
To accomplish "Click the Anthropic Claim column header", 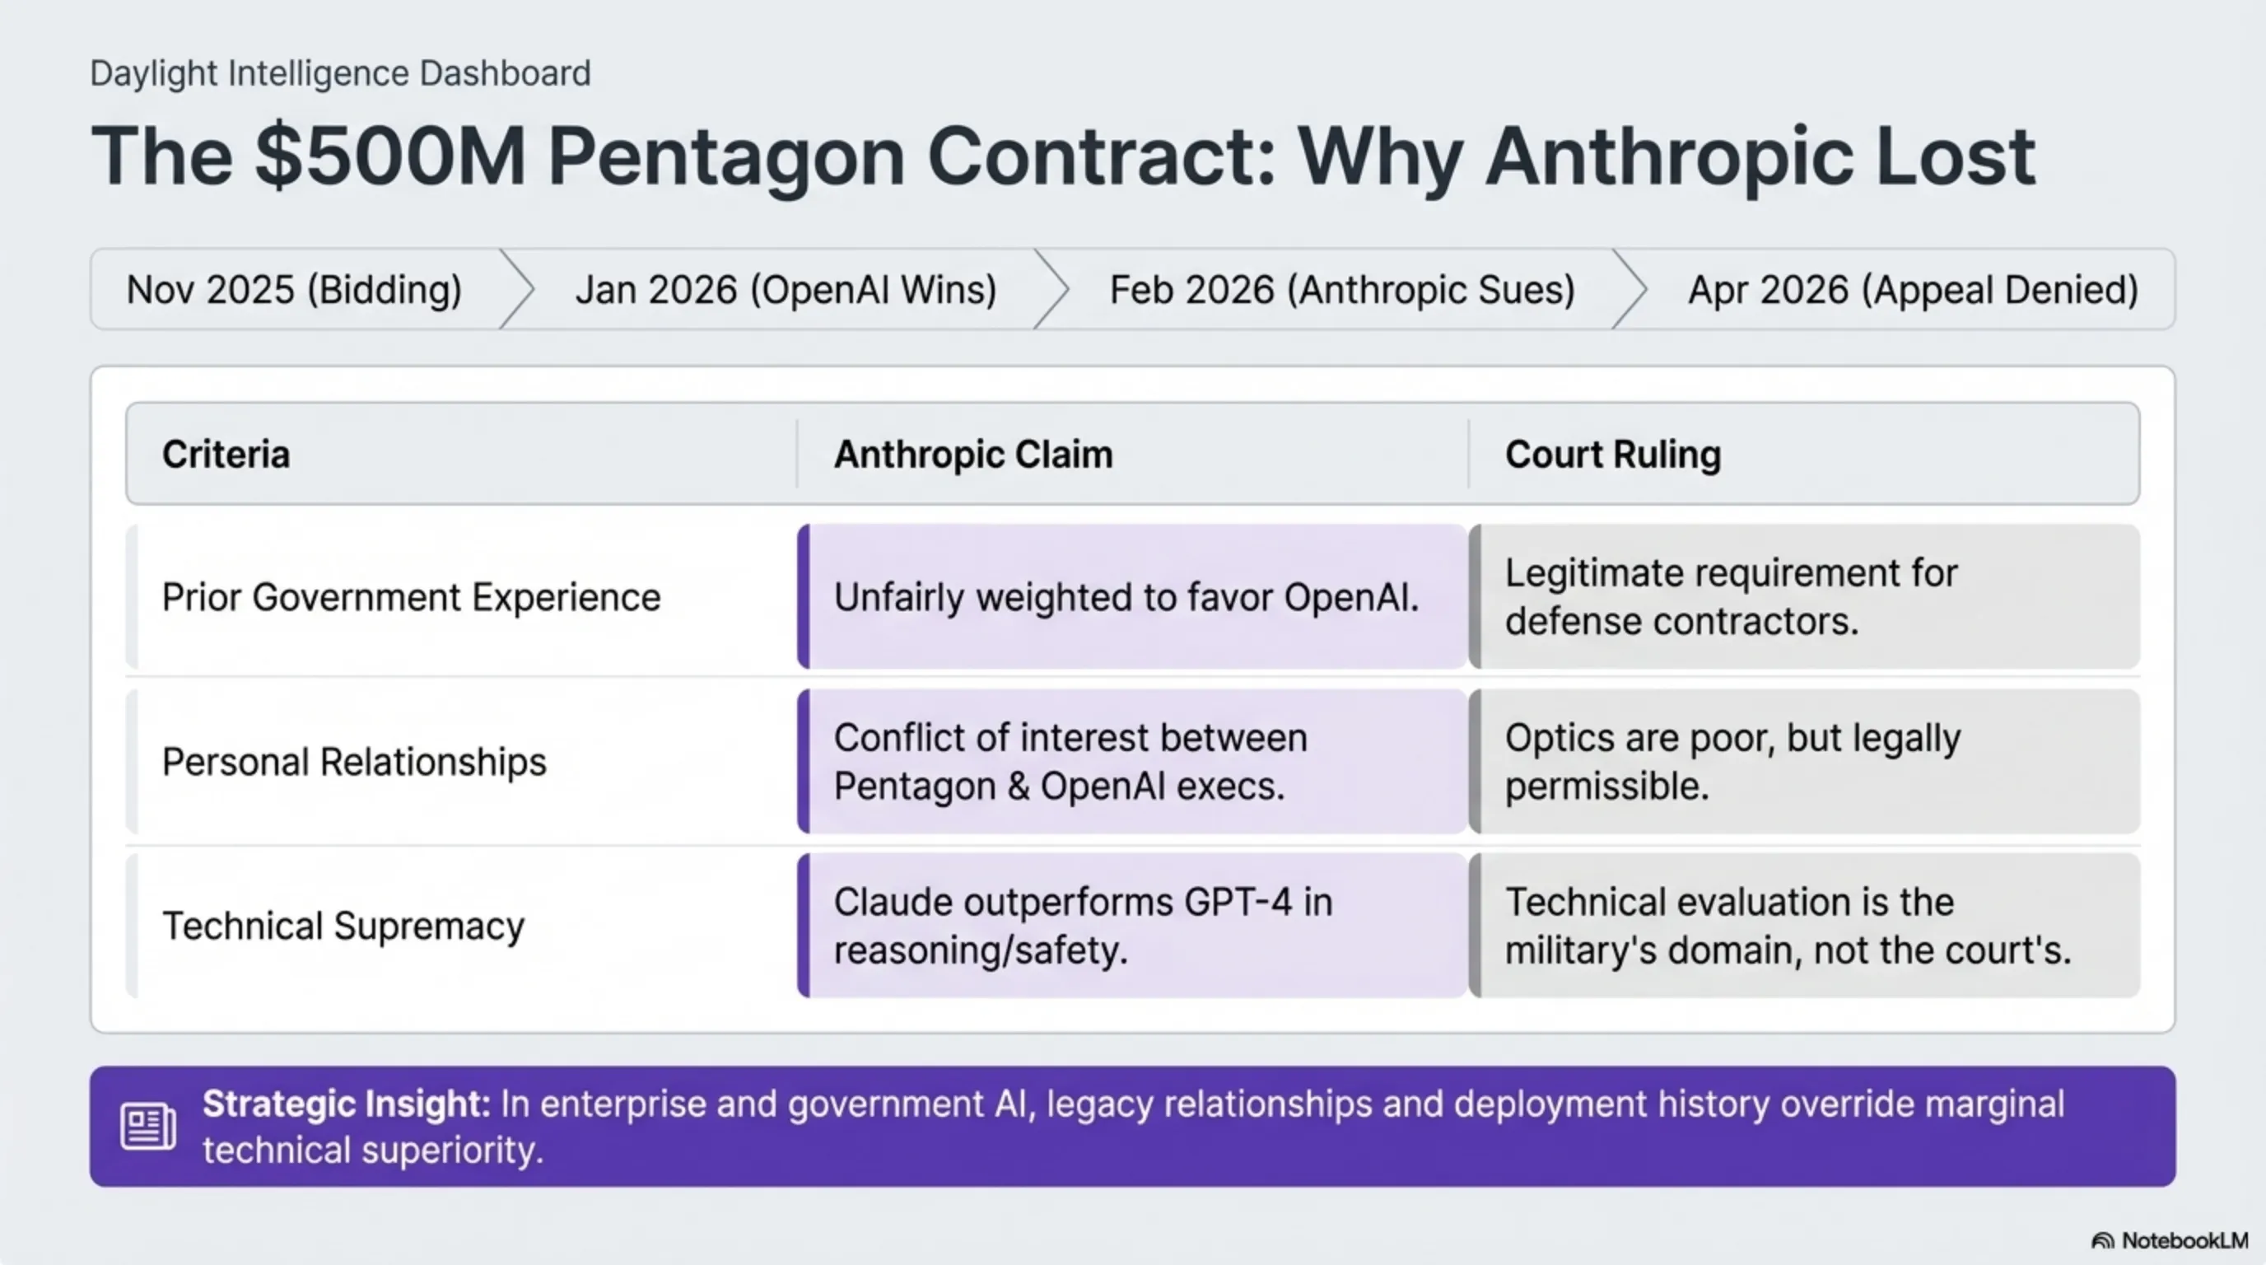I will [973, 454].
